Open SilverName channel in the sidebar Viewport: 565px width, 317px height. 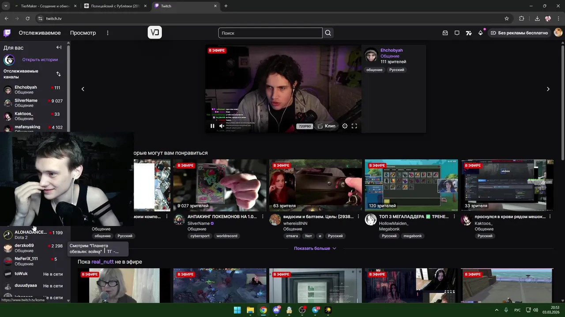tap(34, 103)
